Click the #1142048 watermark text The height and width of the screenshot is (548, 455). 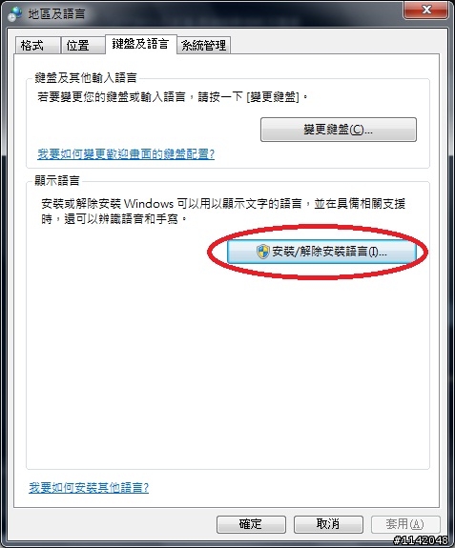pyautogui.click(x=421, y=540)
